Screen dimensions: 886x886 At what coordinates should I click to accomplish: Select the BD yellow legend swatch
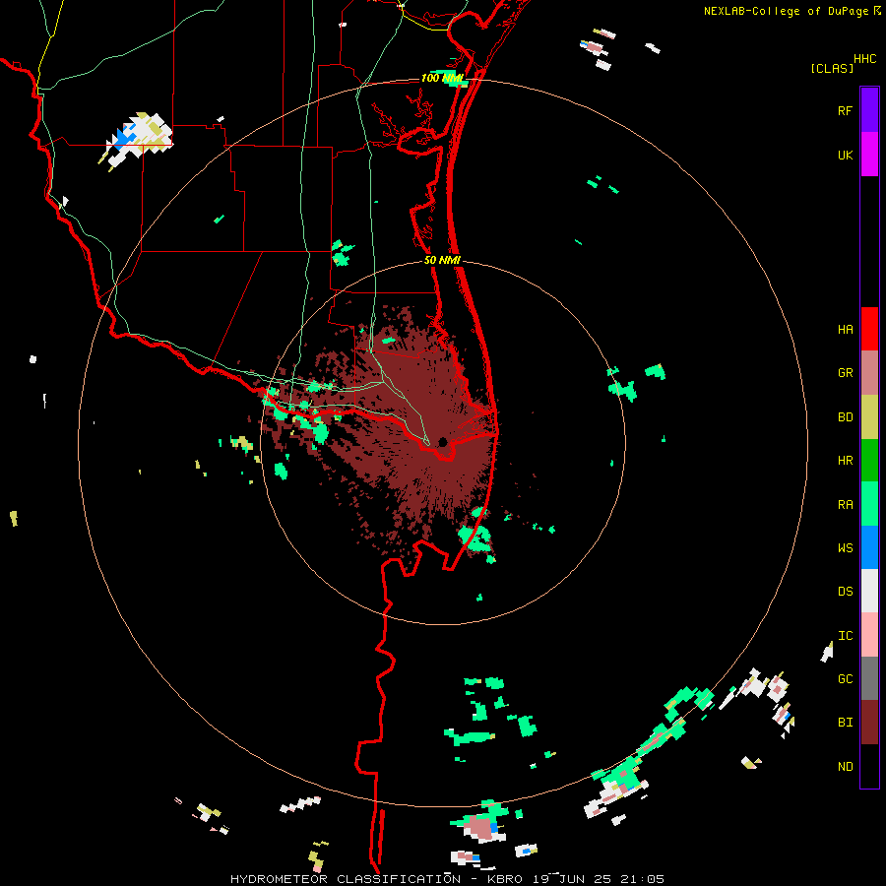point(869,417)
